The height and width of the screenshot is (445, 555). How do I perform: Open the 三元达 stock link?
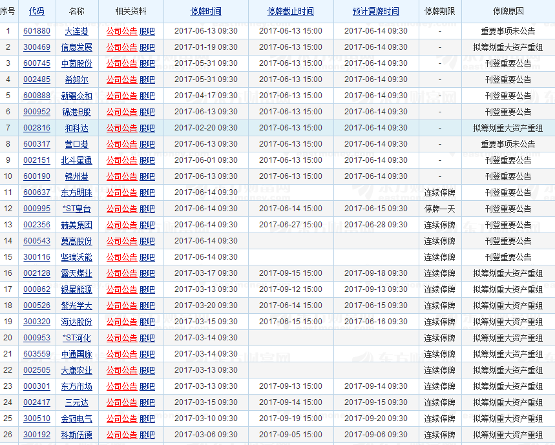point(76,403)
